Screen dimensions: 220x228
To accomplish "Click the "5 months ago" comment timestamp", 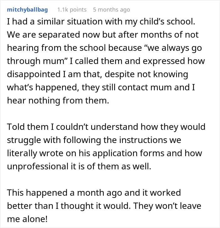I will (x=112, y=10).
